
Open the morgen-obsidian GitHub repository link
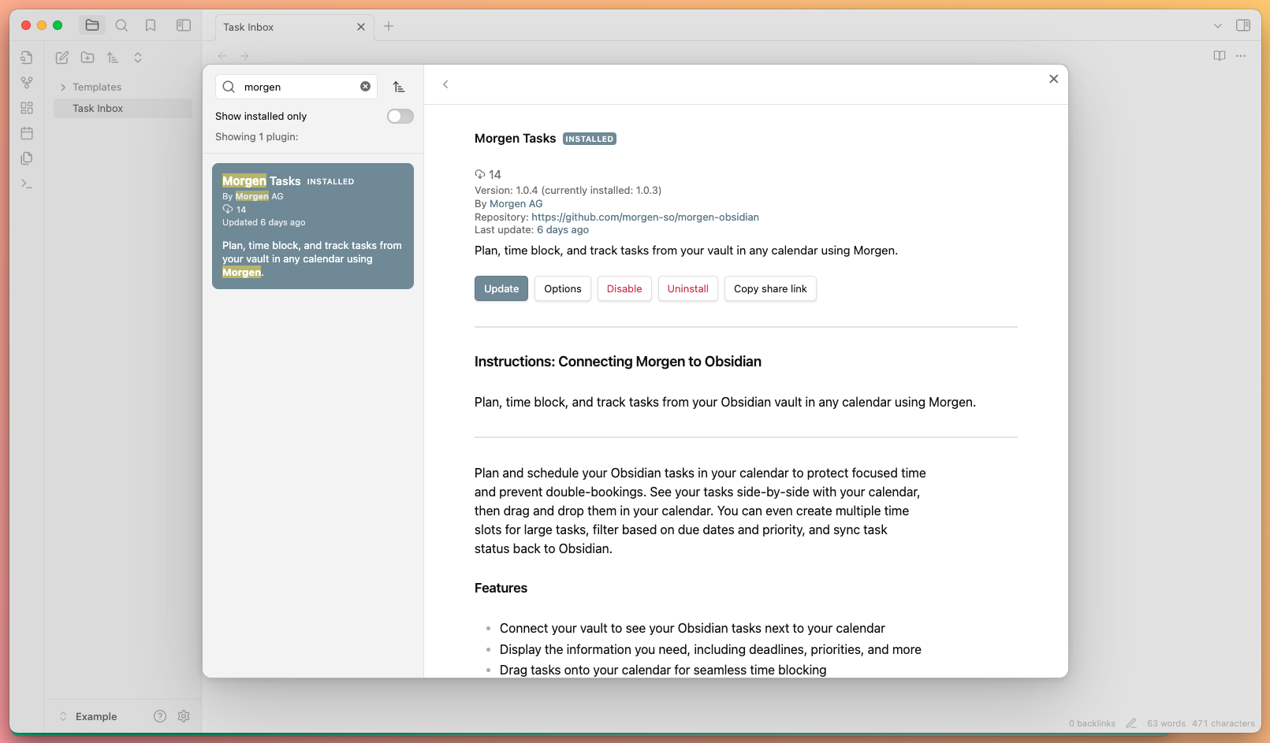(645, 217)
